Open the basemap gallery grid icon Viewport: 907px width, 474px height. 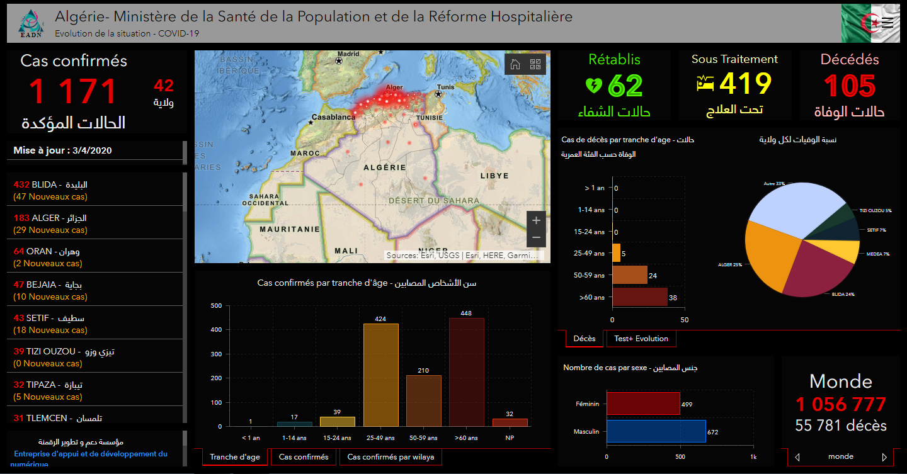click(535, 64)
